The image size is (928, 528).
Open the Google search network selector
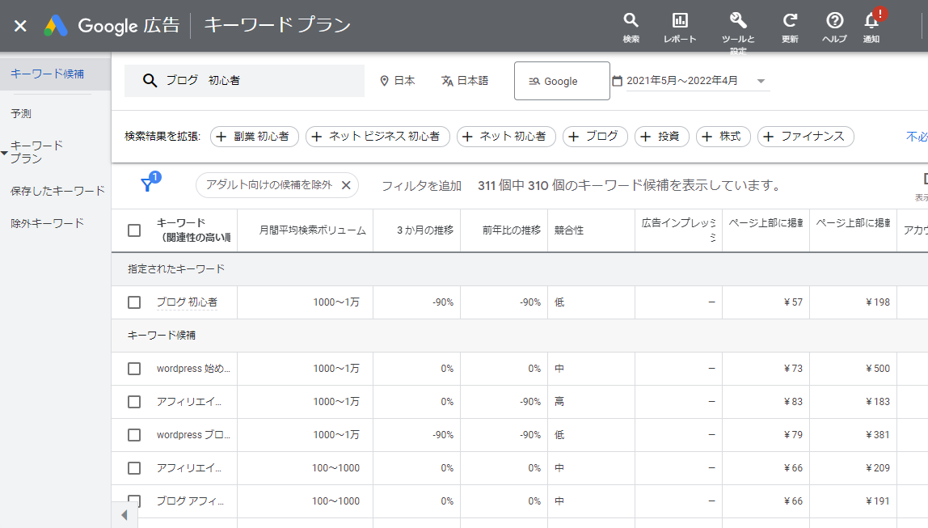[562, 81]
